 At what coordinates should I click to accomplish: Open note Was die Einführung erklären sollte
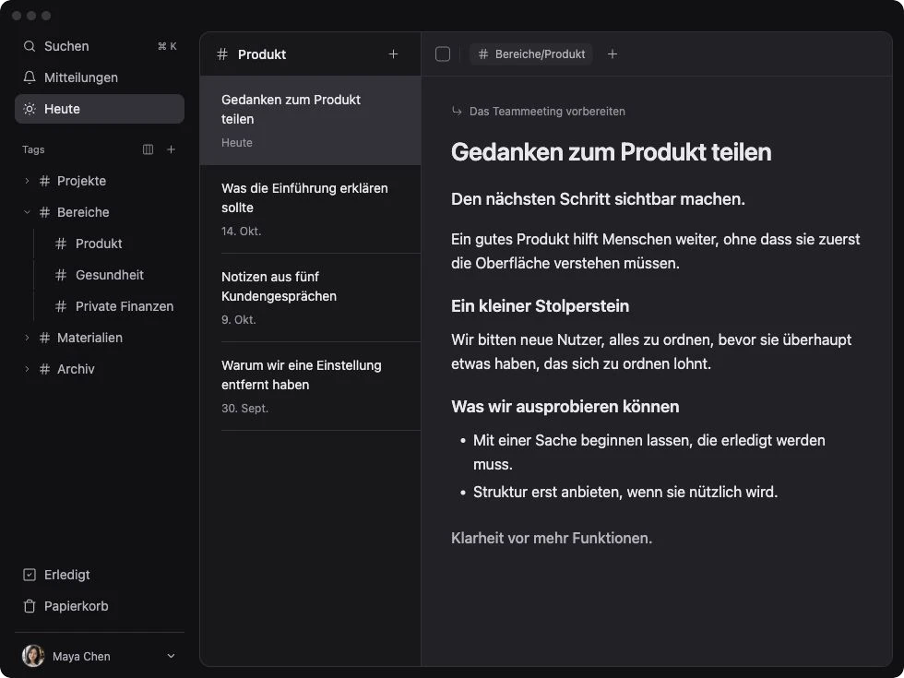pyautogui.click(x=310, y=209)
